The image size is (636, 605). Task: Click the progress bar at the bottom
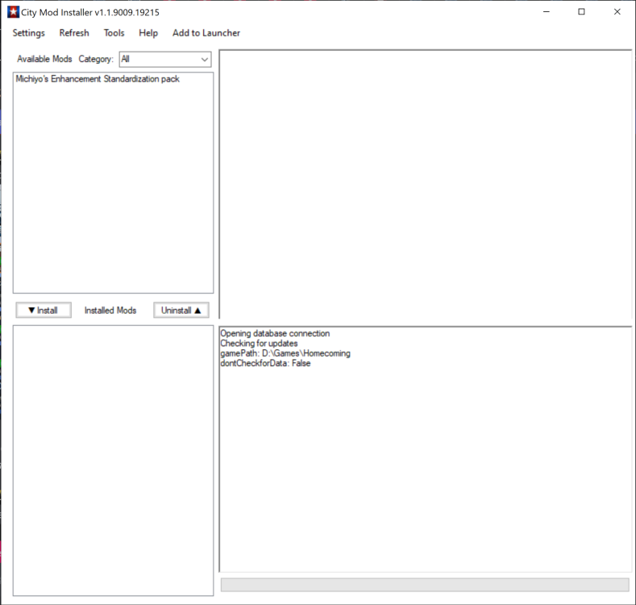pos(425,585)
